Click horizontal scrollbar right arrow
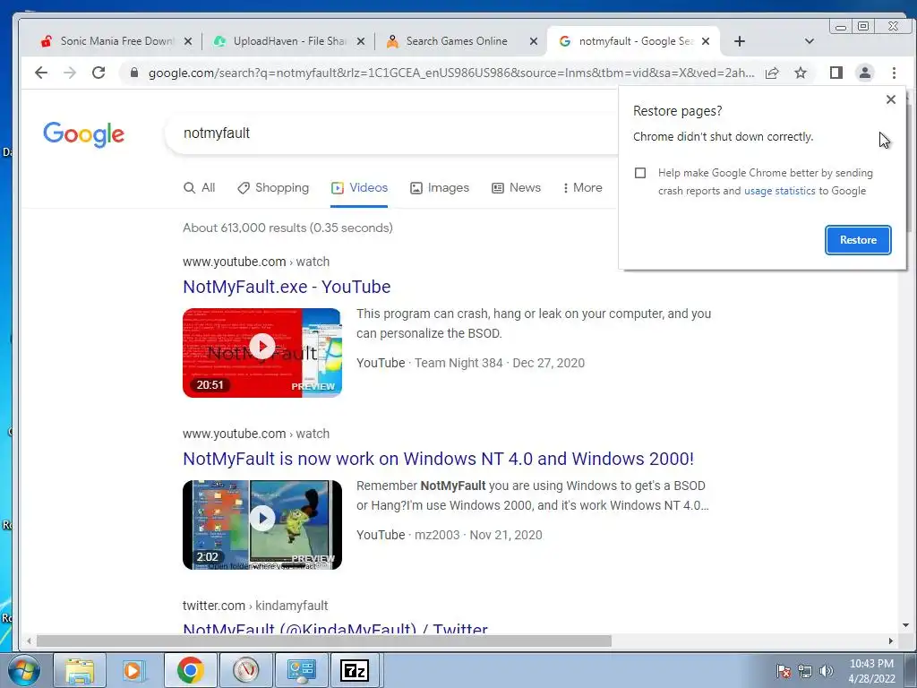 [x=890, y=641]
